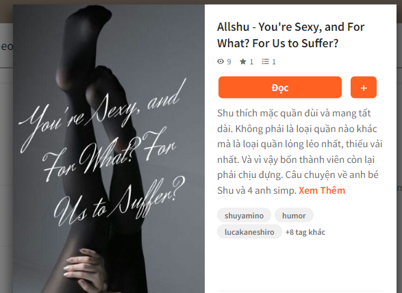This screenshot has width=402, height=293.
Task: Click empty white area below the tags
Action: tap(300, 264)
